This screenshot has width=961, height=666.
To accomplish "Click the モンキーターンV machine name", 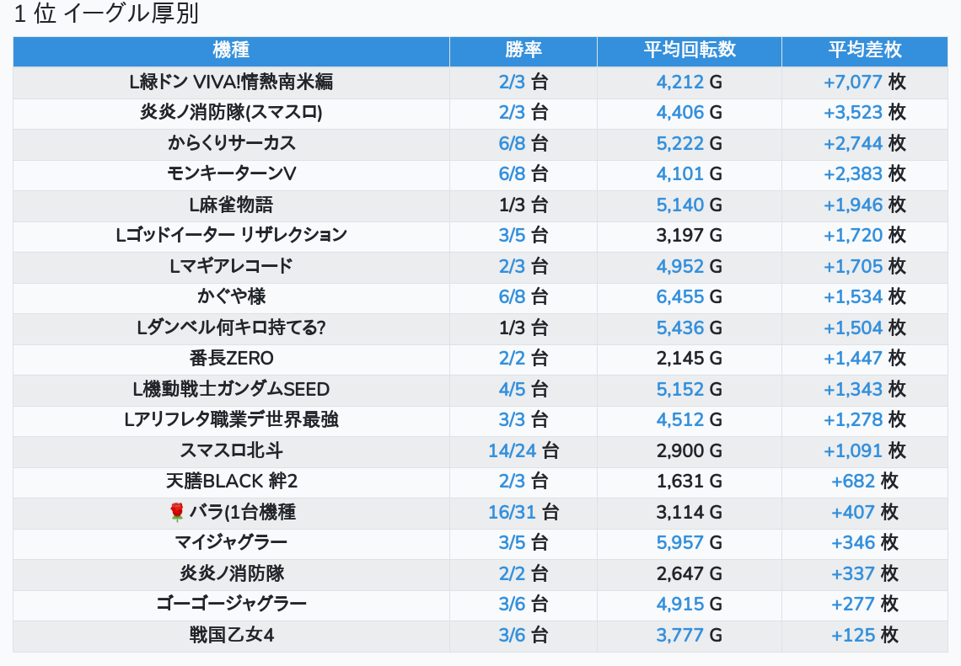I will [231, 173].
